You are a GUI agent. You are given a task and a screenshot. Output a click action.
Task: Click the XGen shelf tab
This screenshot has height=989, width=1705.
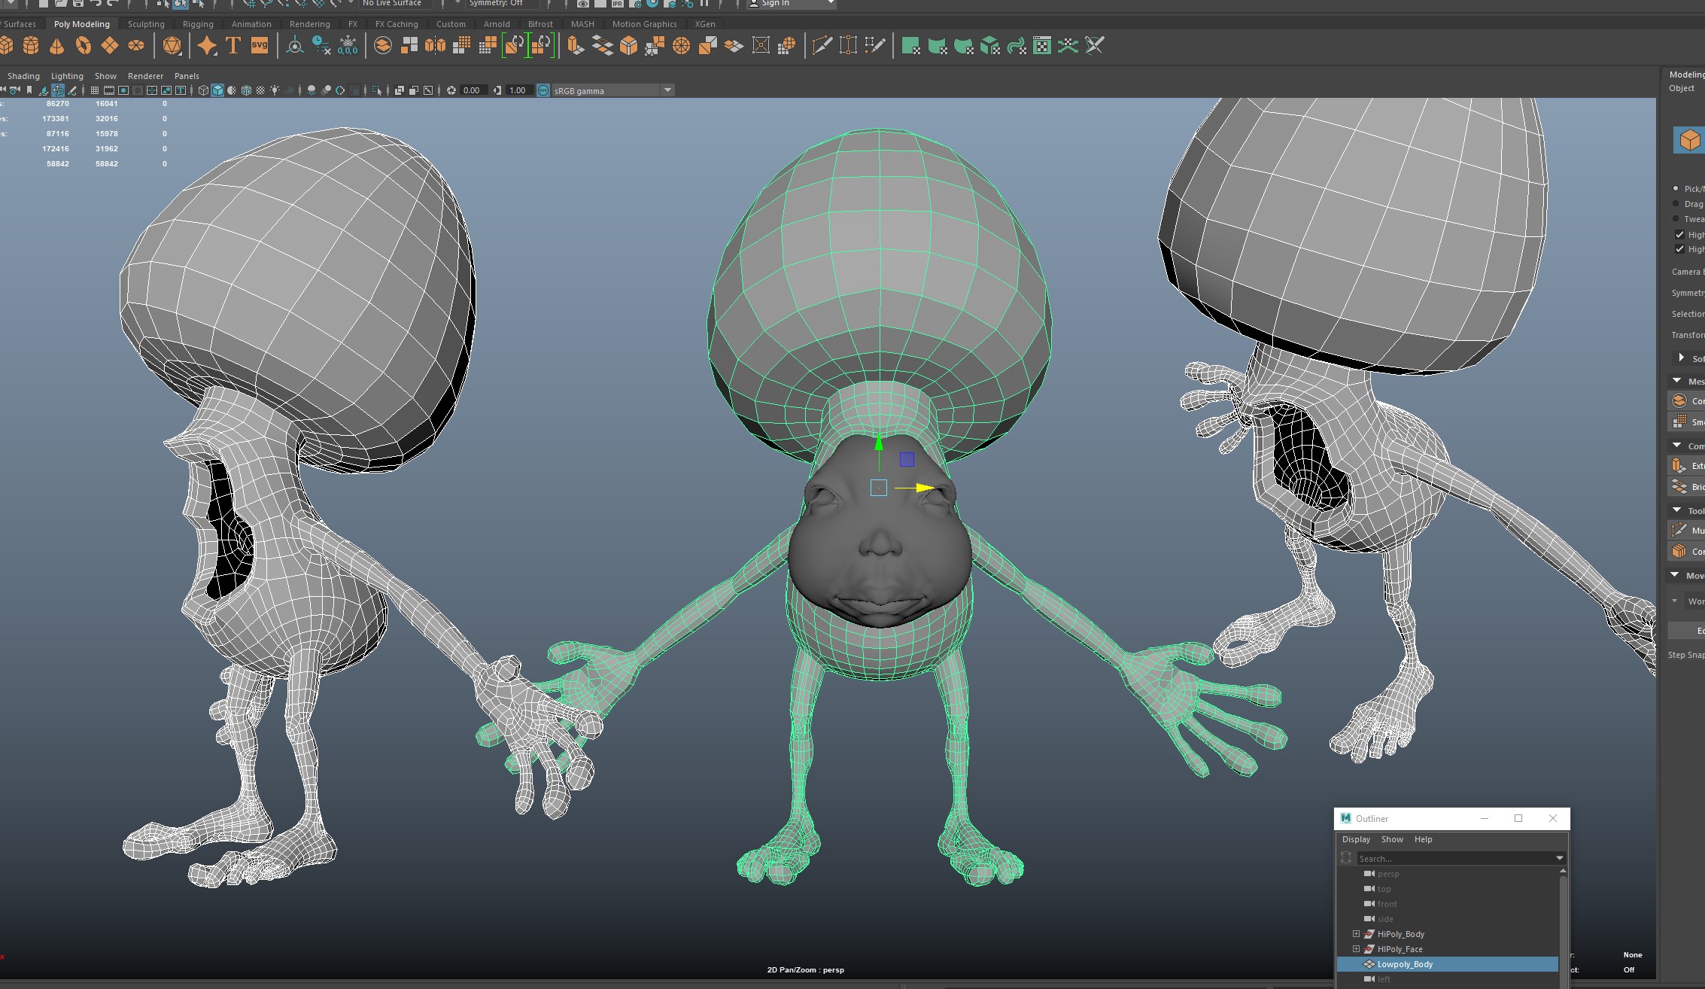[x=705, y=24]
